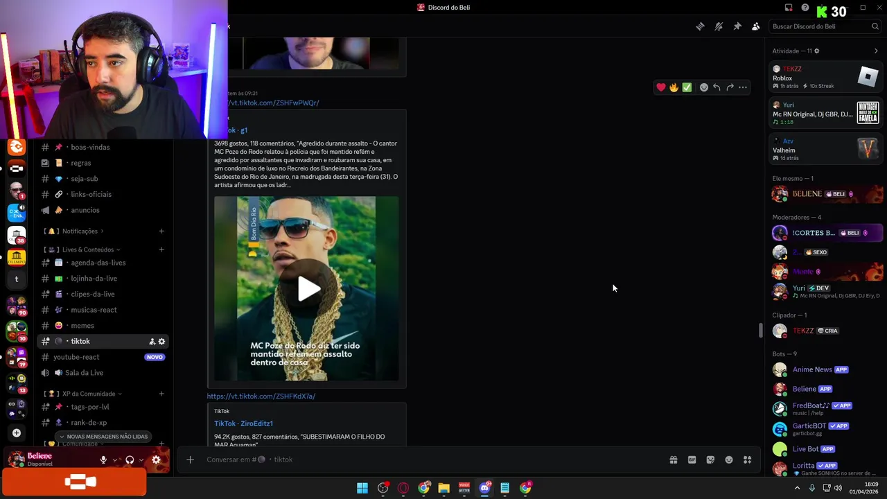
Task: Open the rank-de-xp channel
Action: [88, 423]
